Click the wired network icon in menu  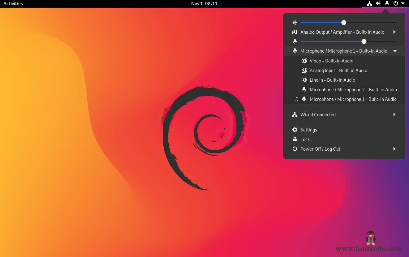(x=295, y=115)
